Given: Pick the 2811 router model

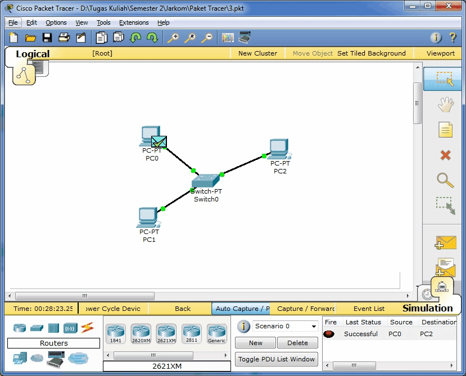Looking at the screenshot, I should click(191, 334).
